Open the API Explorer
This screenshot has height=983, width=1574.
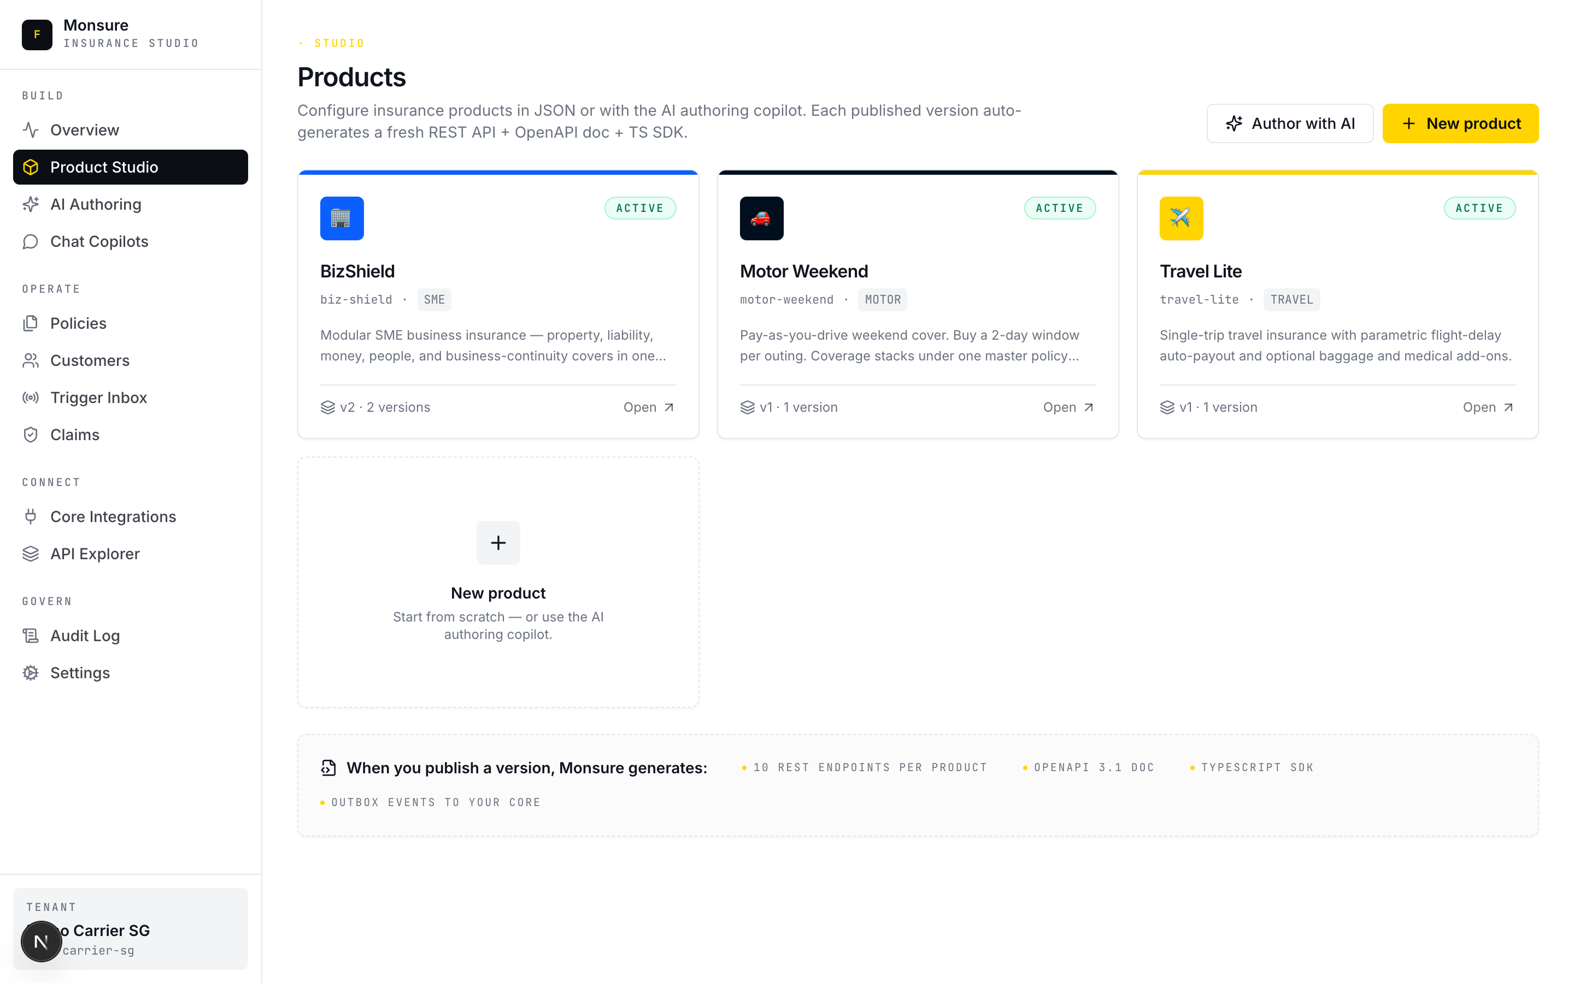click(95, 553)
